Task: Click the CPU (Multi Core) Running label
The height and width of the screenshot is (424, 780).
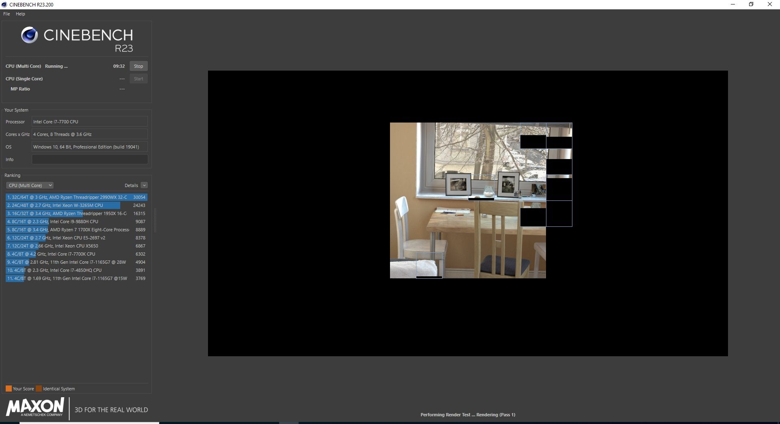Action: tap(37, 66)
